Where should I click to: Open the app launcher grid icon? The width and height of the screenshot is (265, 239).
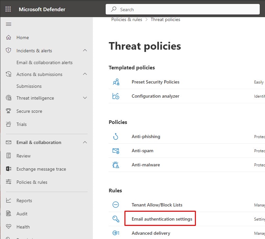8,9
